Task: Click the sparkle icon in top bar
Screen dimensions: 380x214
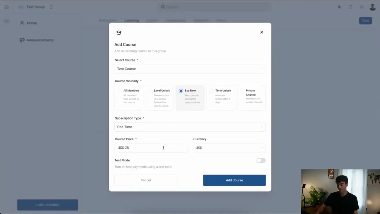Action: click(x=339, y=7)
